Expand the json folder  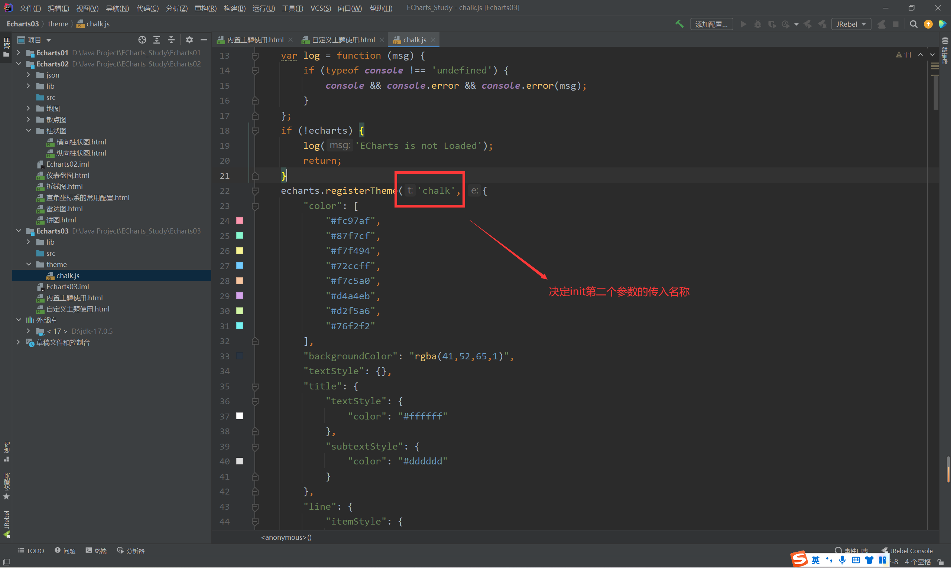pos(28,75)
